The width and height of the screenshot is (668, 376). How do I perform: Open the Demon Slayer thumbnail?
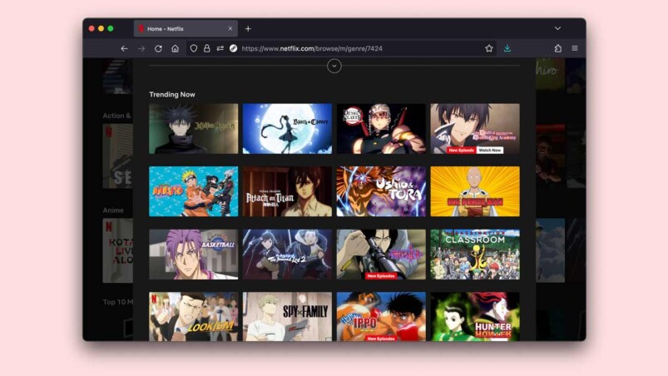click(381, 129)
